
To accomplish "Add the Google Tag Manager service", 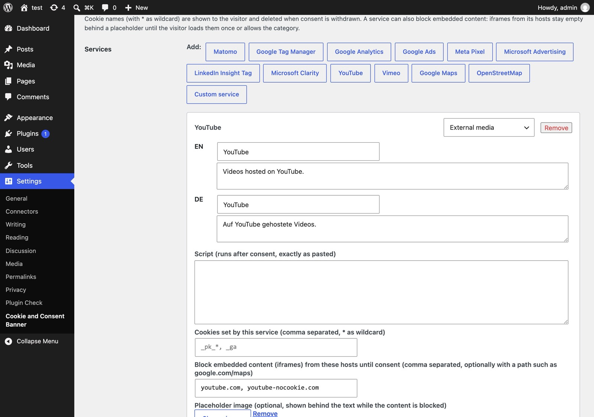I will pos(286,52).
